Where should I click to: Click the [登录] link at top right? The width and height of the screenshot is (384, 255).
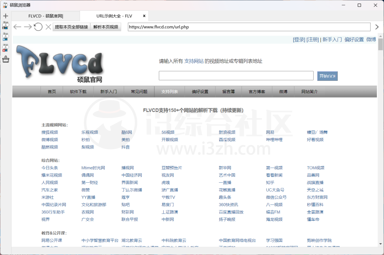pos(299,40)
